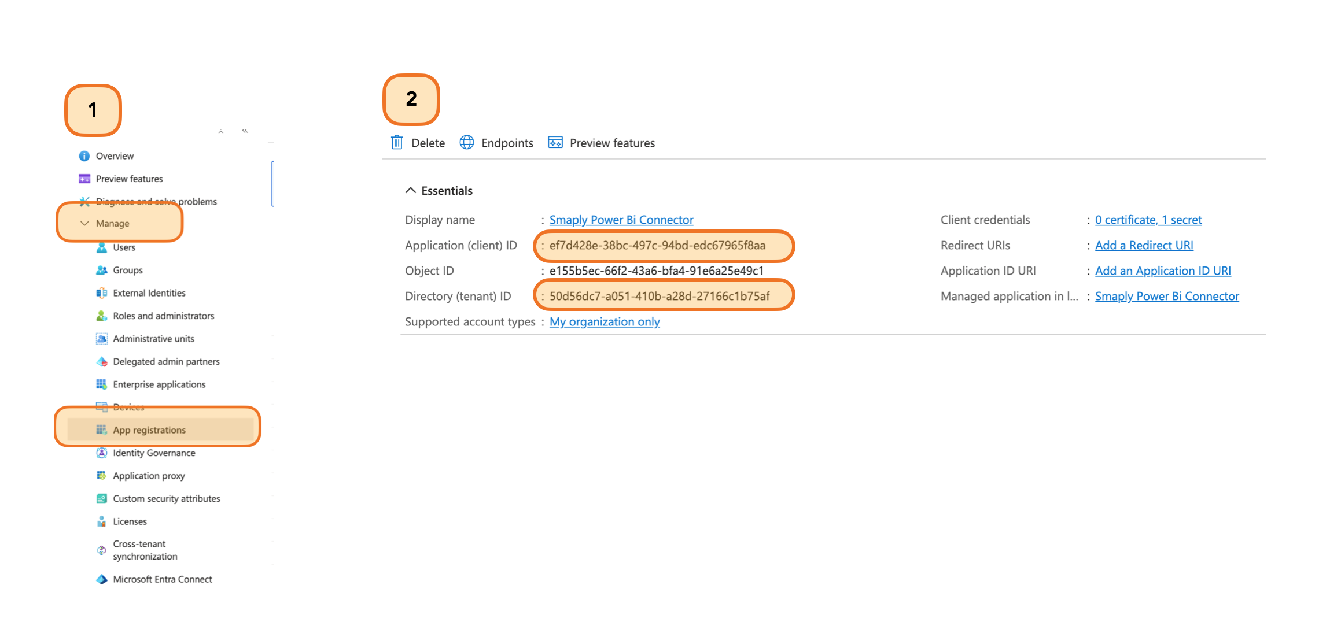Click the Application proxy icon
1341x637 pixels.
(x=102, y=476)
